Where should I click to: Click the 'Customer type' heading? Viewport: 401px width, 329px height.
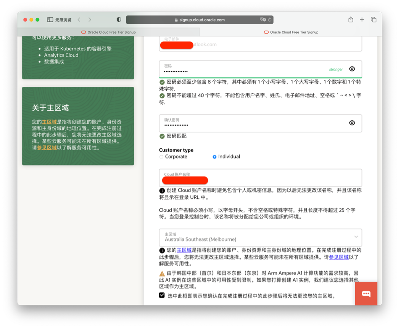pyautogui.click(x=176, y=150)
